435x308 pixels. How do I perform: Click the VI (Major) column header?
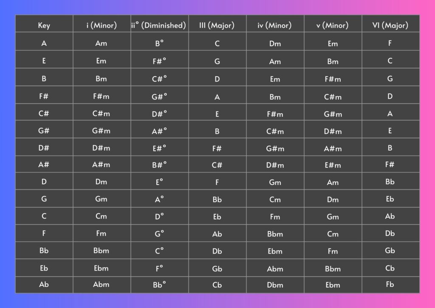coord(390,26)
